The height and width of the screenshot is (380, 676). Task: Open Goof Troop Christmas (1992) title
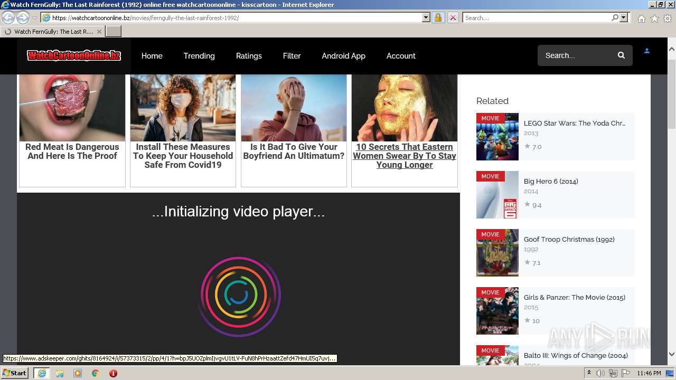569,239
